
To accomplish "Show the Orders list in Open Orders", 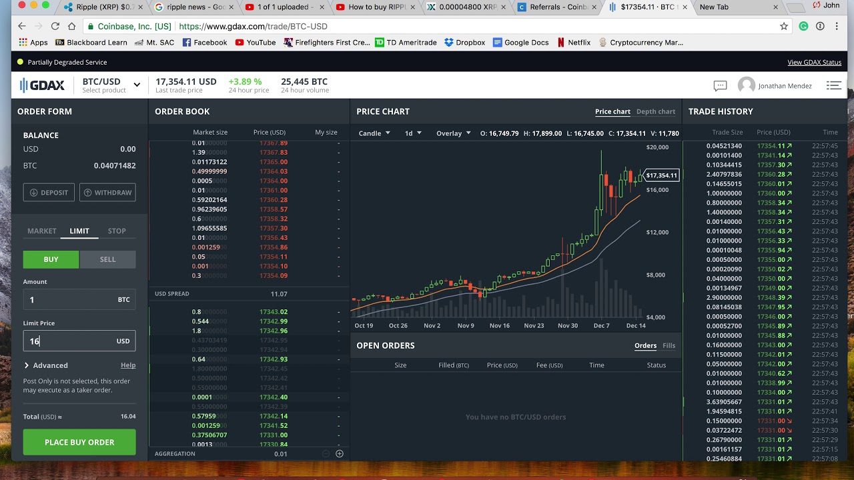I will pos(645,345).
